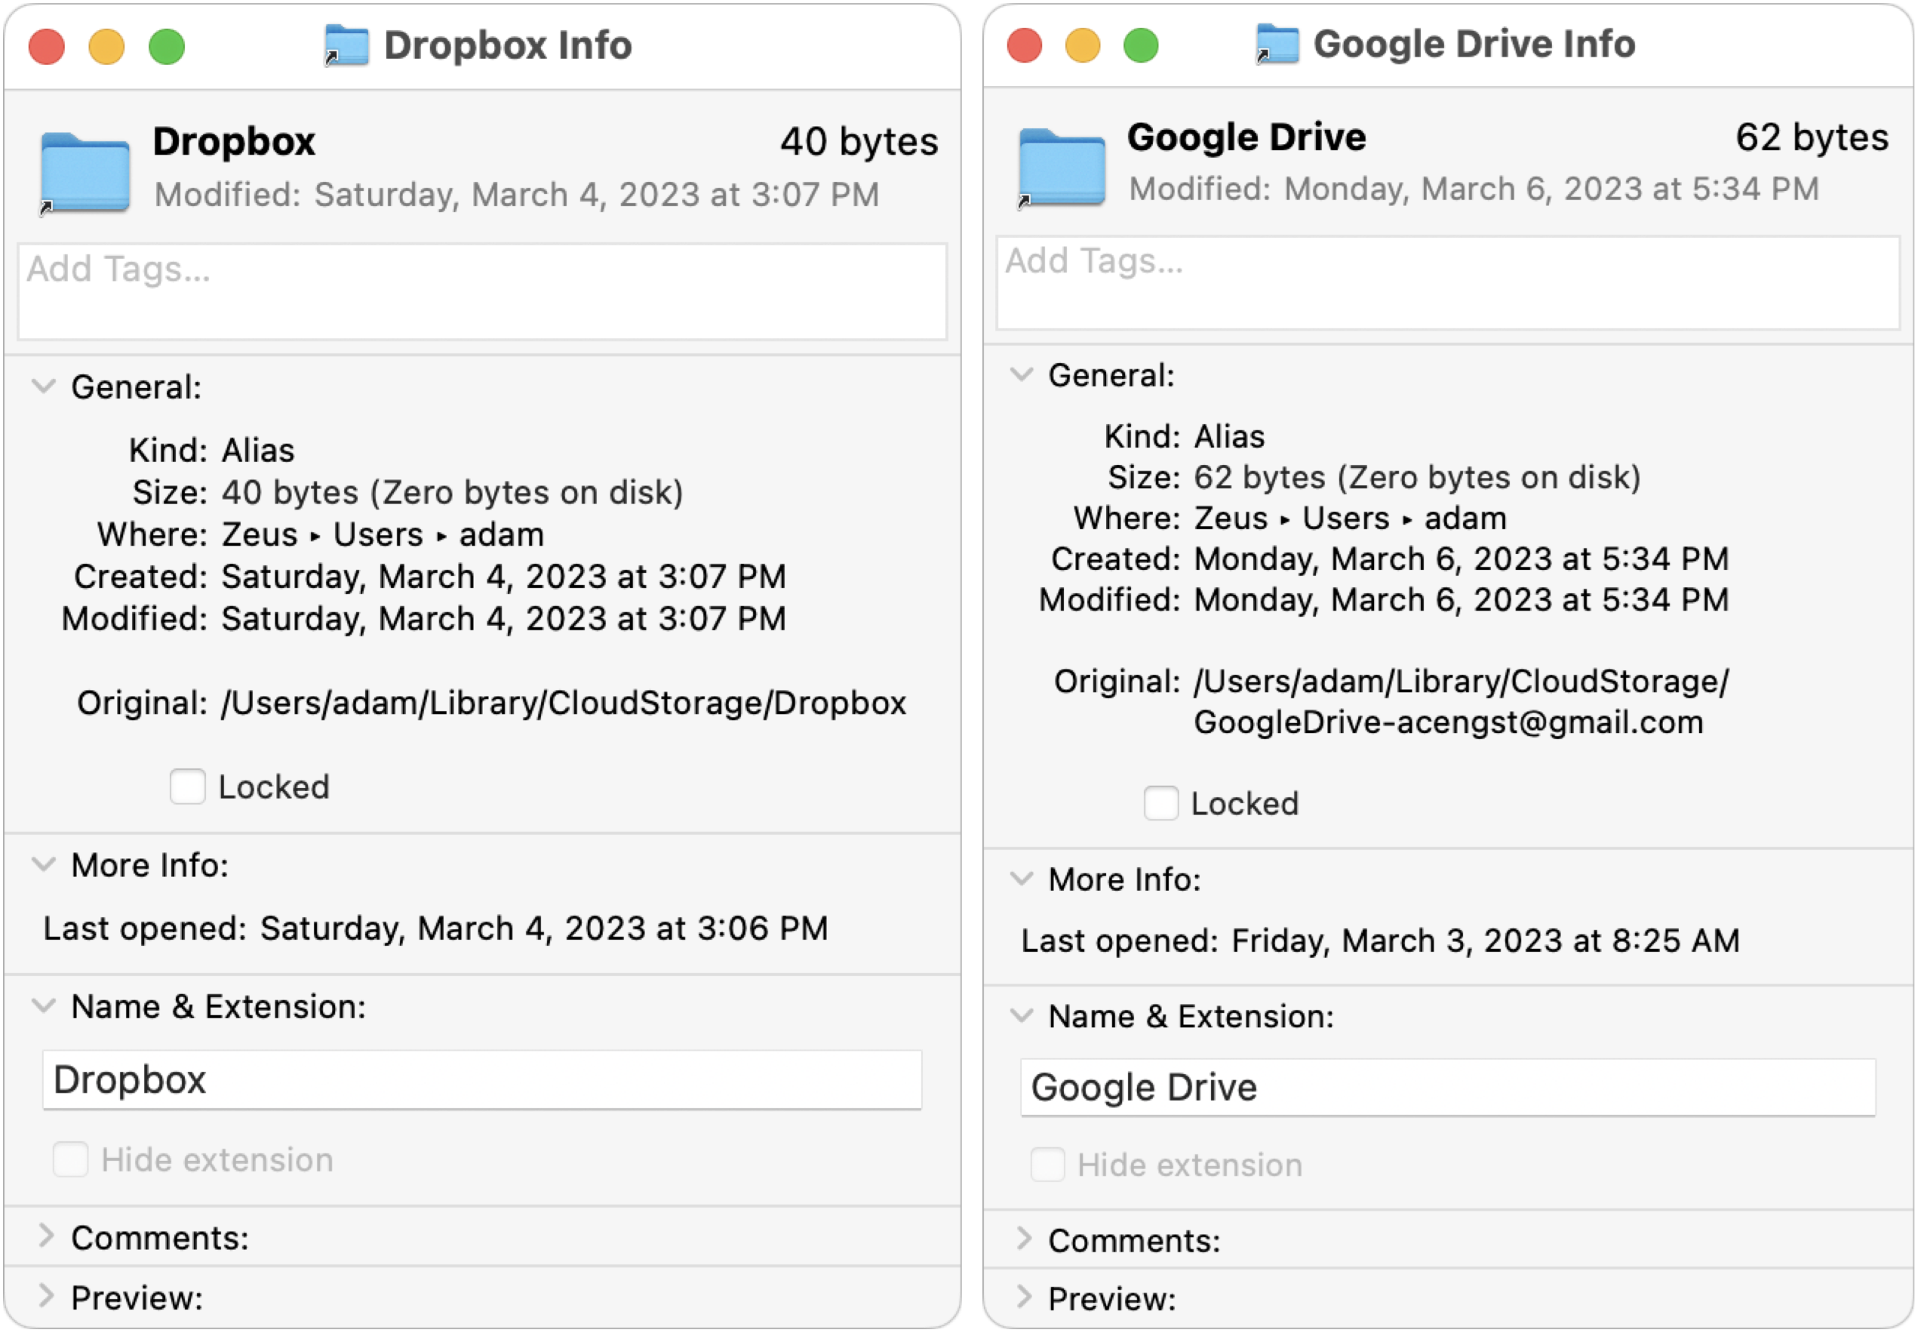
Task: Expand Comments section in Dropbox Info
Action: [x=46, y=1236]
